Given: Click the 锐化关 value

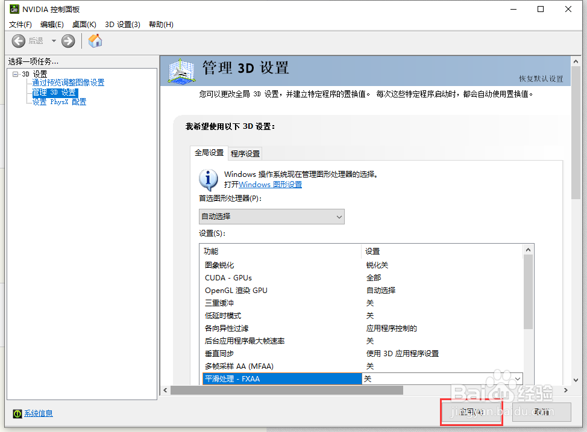Looking at the screenshot, I should (x=377, y=265).
